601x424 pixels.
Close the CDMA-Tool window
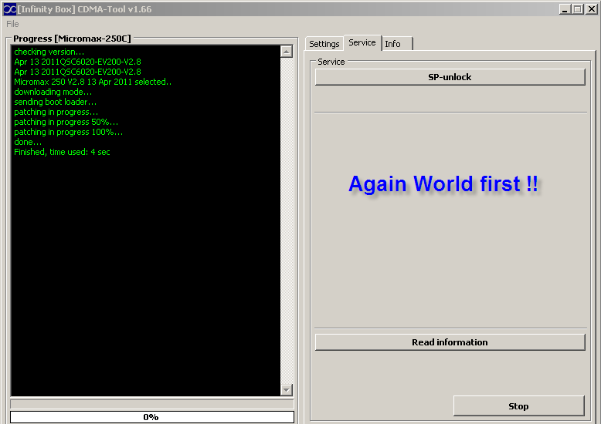coord(592,9)
